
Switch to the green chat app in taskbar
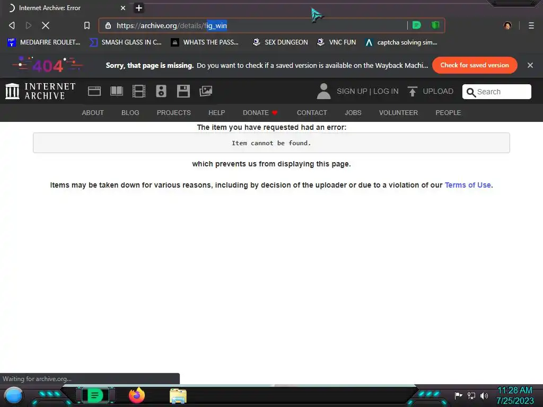pos(95,395)
